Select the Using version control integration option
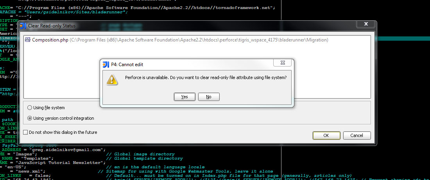Viewport: 430px width, 180px height. 61,118
